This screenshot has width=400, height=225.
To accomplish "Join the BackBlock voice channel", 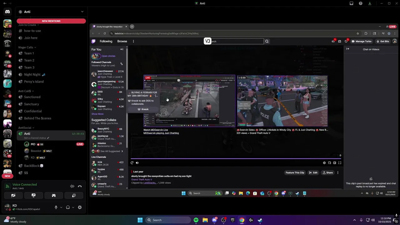I will tap(51, 166).
